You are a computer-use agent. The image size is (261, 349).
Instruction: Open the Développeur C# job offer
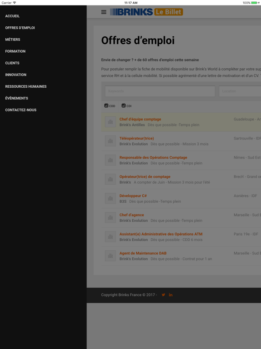[x=133, y=196]
